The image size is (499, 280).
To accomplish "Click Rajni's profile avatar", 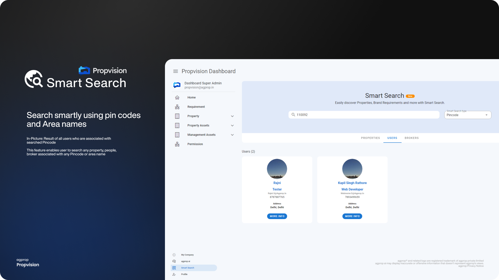I will [277, 169].
